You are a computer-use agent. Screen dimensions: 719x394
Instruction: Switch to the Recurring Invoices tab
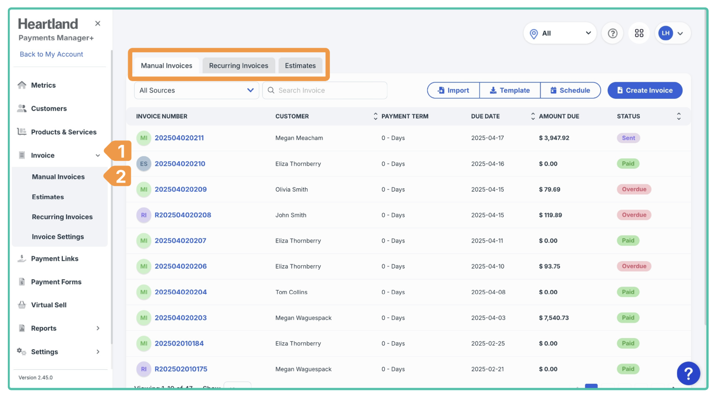pyautogui.click(x=238, y=66)
